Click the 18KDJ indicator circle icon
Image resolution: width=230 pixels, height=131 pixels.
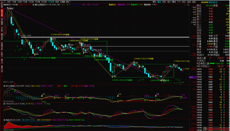(x=5, y=104)
